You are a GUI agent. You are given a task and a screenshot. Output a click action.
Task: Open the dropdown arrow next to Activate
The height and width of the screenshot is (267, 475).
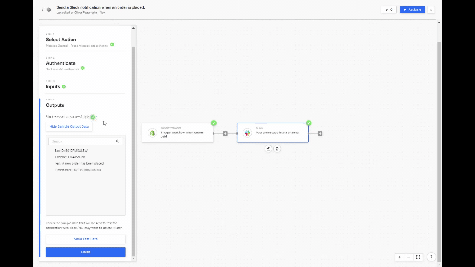pyautogui.click(x=431, y=10)
